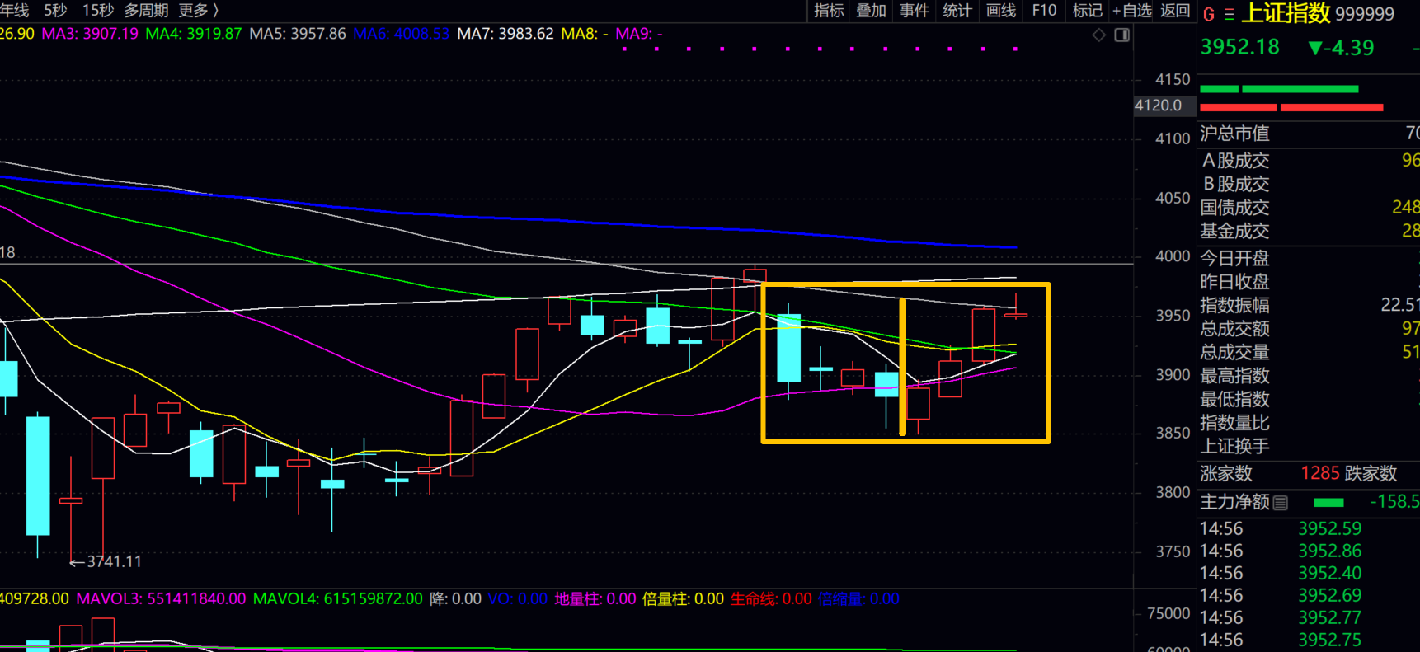
Task: Open the detail icon next to 主力净额
Action: tap(1281, 503)
